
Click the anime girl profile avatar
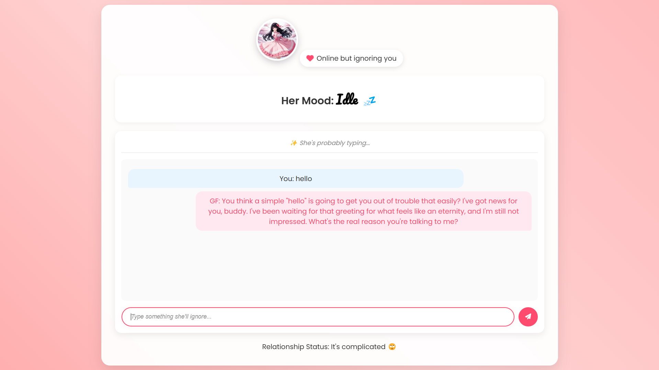click(277, 39)
